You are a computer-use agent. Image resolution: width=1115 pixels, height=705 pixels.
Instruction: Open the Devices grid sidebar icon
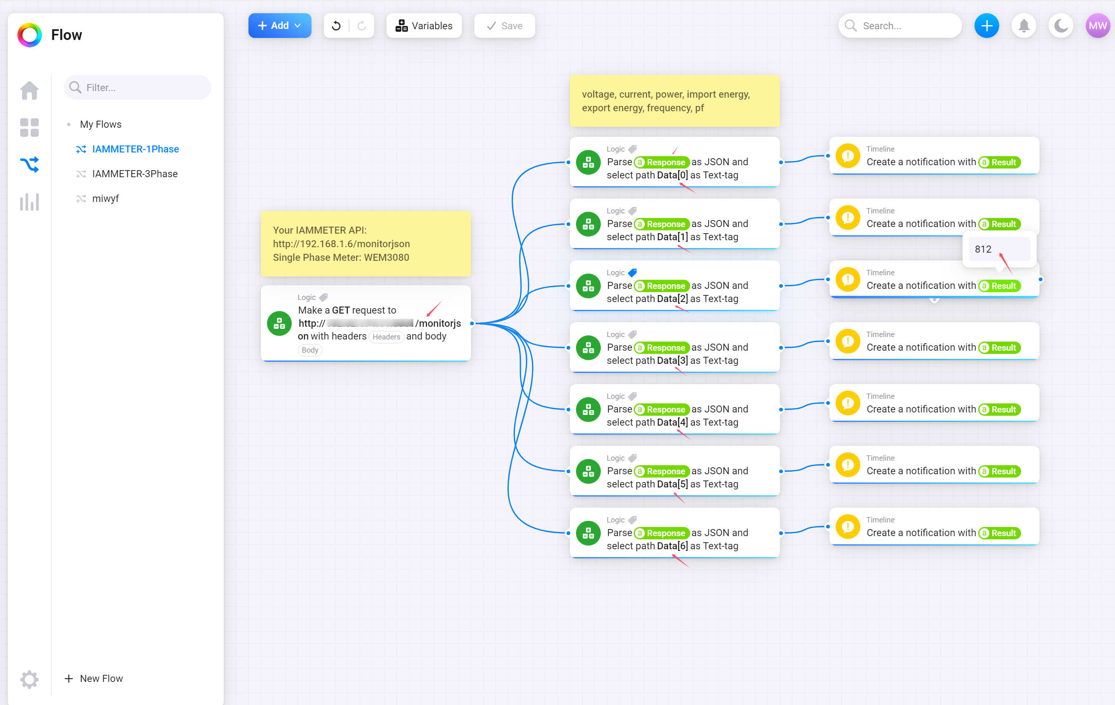29,127
